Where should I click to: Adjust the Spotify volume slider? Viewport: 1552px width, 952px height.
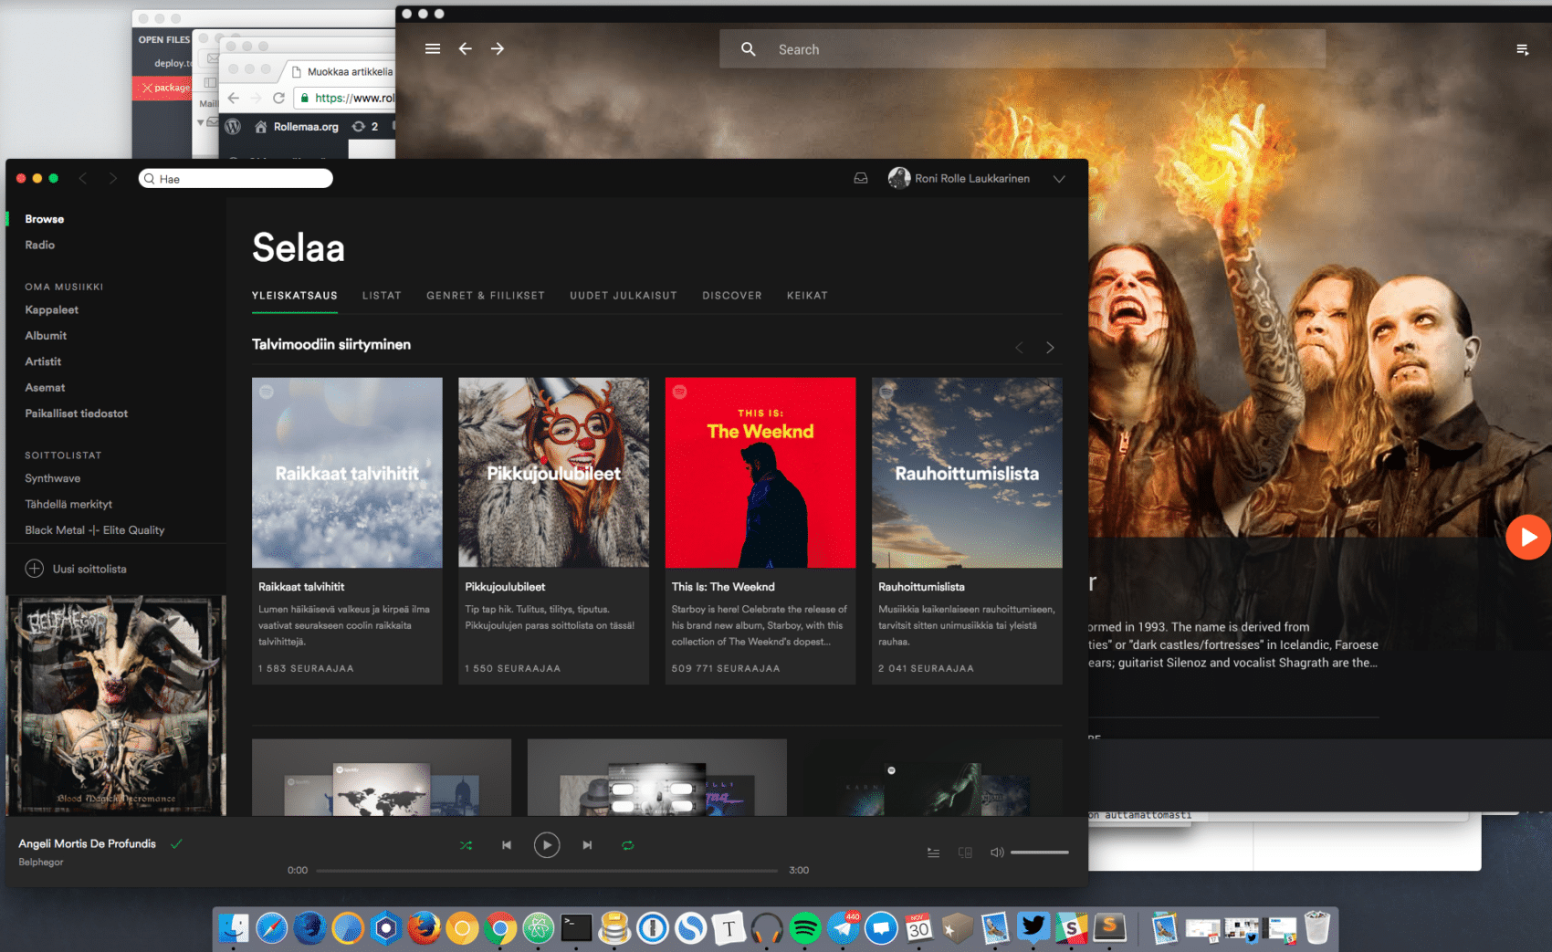coord(1040,853)
